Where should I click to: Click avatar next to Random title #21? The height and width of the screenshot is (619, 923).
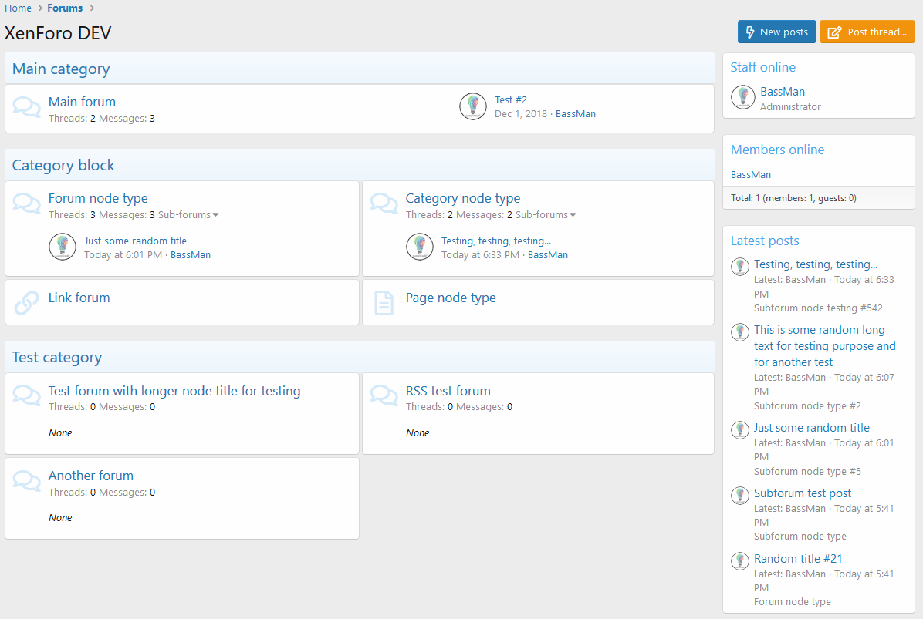tap(740, 560)
